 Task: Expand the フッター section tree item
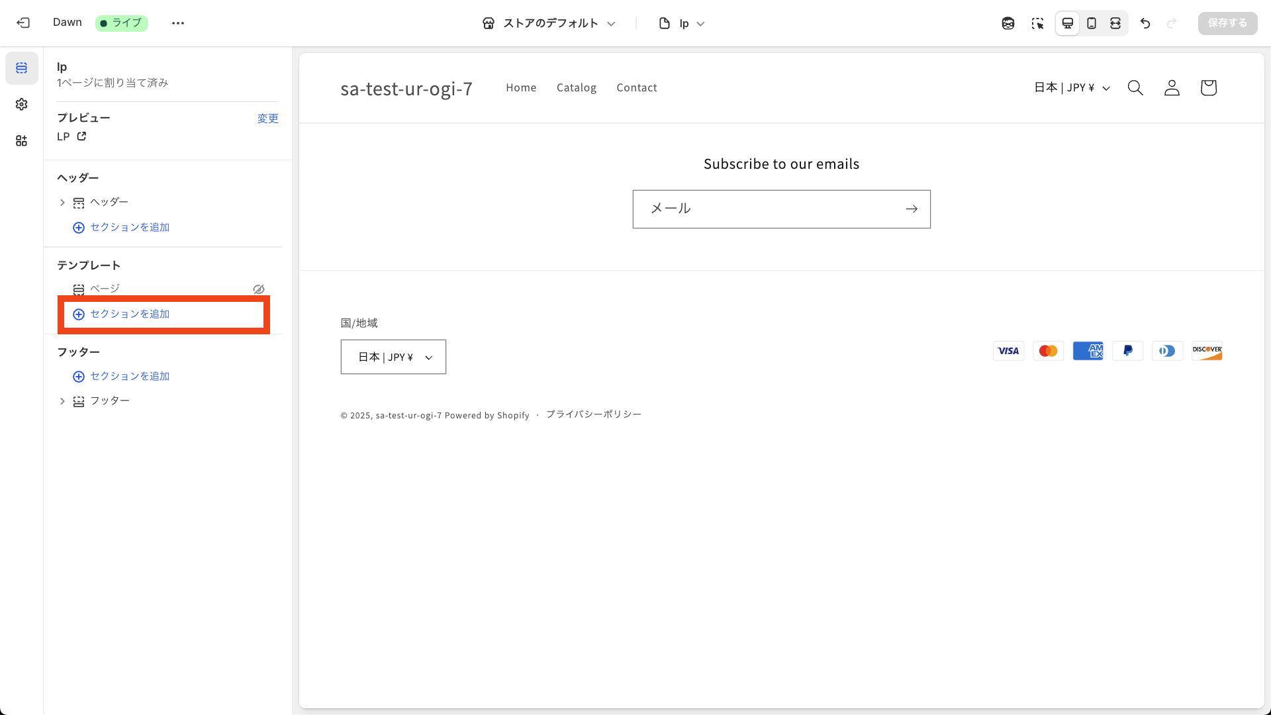click(x=63, y=401)
